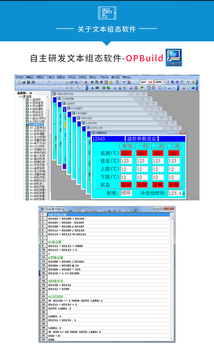The height and width of the screenshot is (359, 214).
Task: Click line 23 IF D5150 statement in macro
Action: [75, 300]
